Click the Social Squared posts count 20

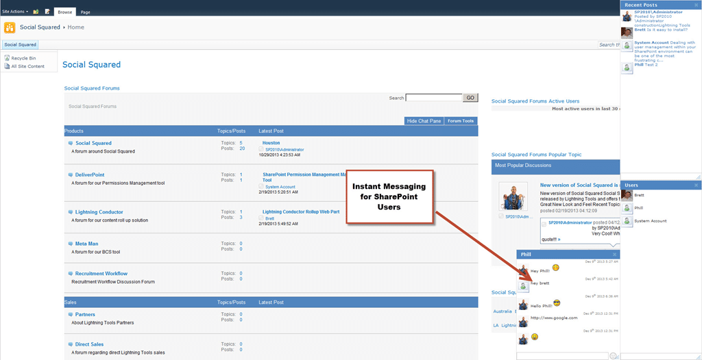(x=242, y=149)
